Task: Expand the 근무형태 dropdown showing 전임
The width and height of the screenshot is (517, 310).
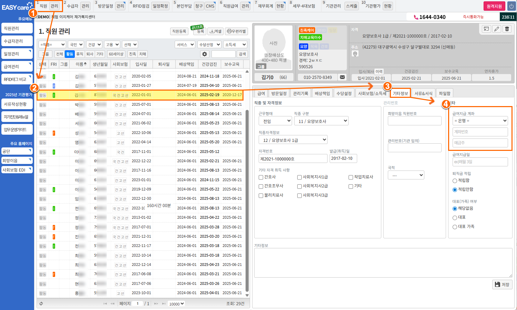Action: tap(275, 121)
